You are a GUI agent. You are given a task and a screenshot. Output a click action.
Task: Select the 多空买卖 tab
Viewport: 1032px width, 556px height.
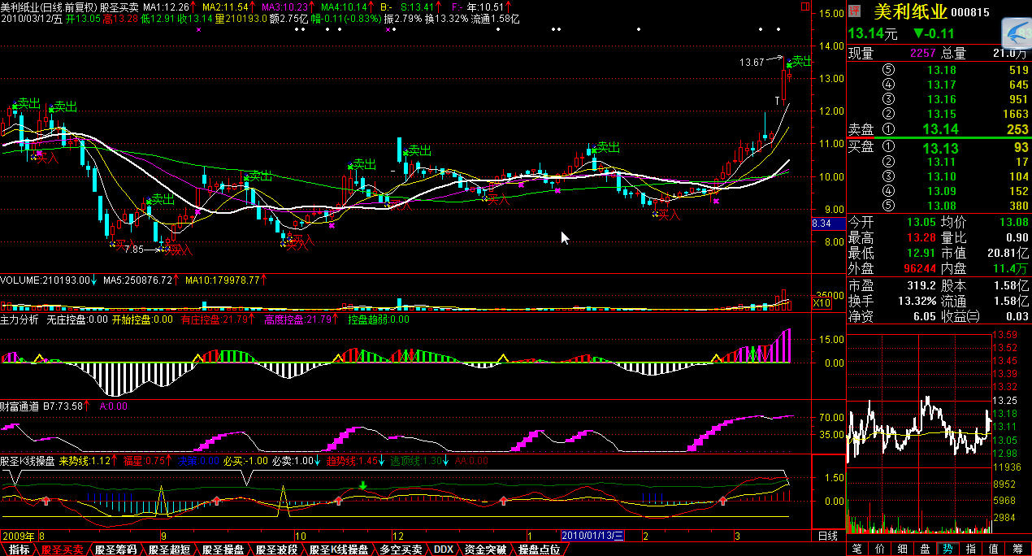[x=401, y=549]
